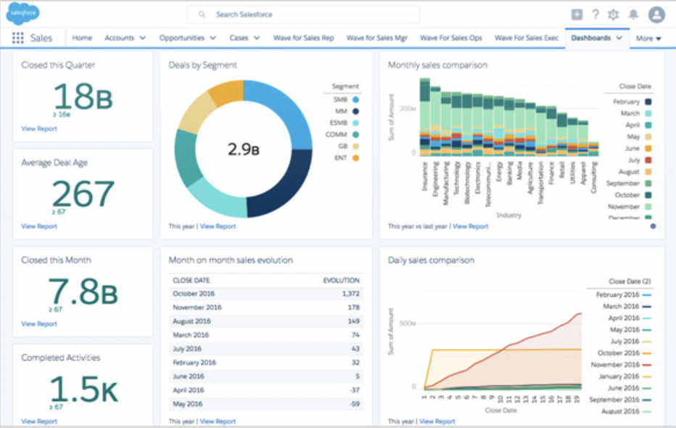Select the August 2016 table row label
Screen dimensions: 676x428
tap(192, 321)
